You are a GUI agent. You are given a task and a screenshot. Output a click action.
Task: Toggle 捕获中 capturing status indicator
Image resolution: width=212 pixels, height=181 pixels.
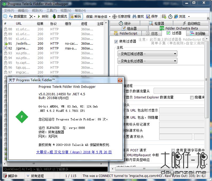[10, 176]
